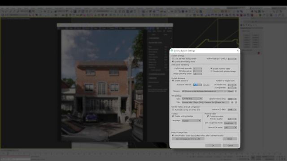Open the Def. roughness mode dropdown

point(230,123)
